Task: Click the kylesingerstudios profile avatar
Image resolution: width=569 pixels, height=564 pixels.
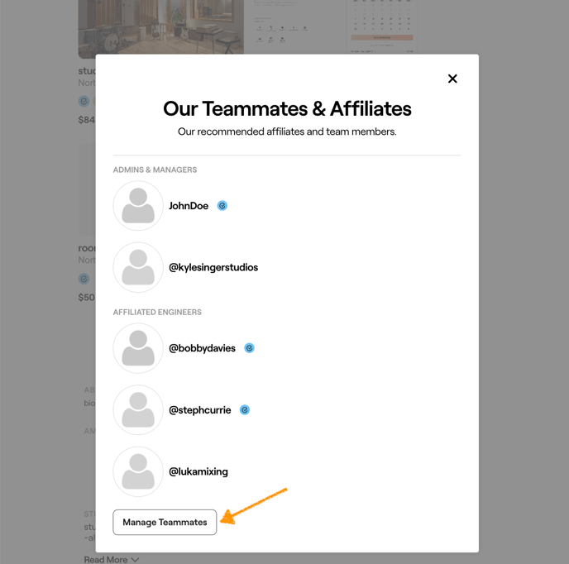Action: (x=138, y=267)
